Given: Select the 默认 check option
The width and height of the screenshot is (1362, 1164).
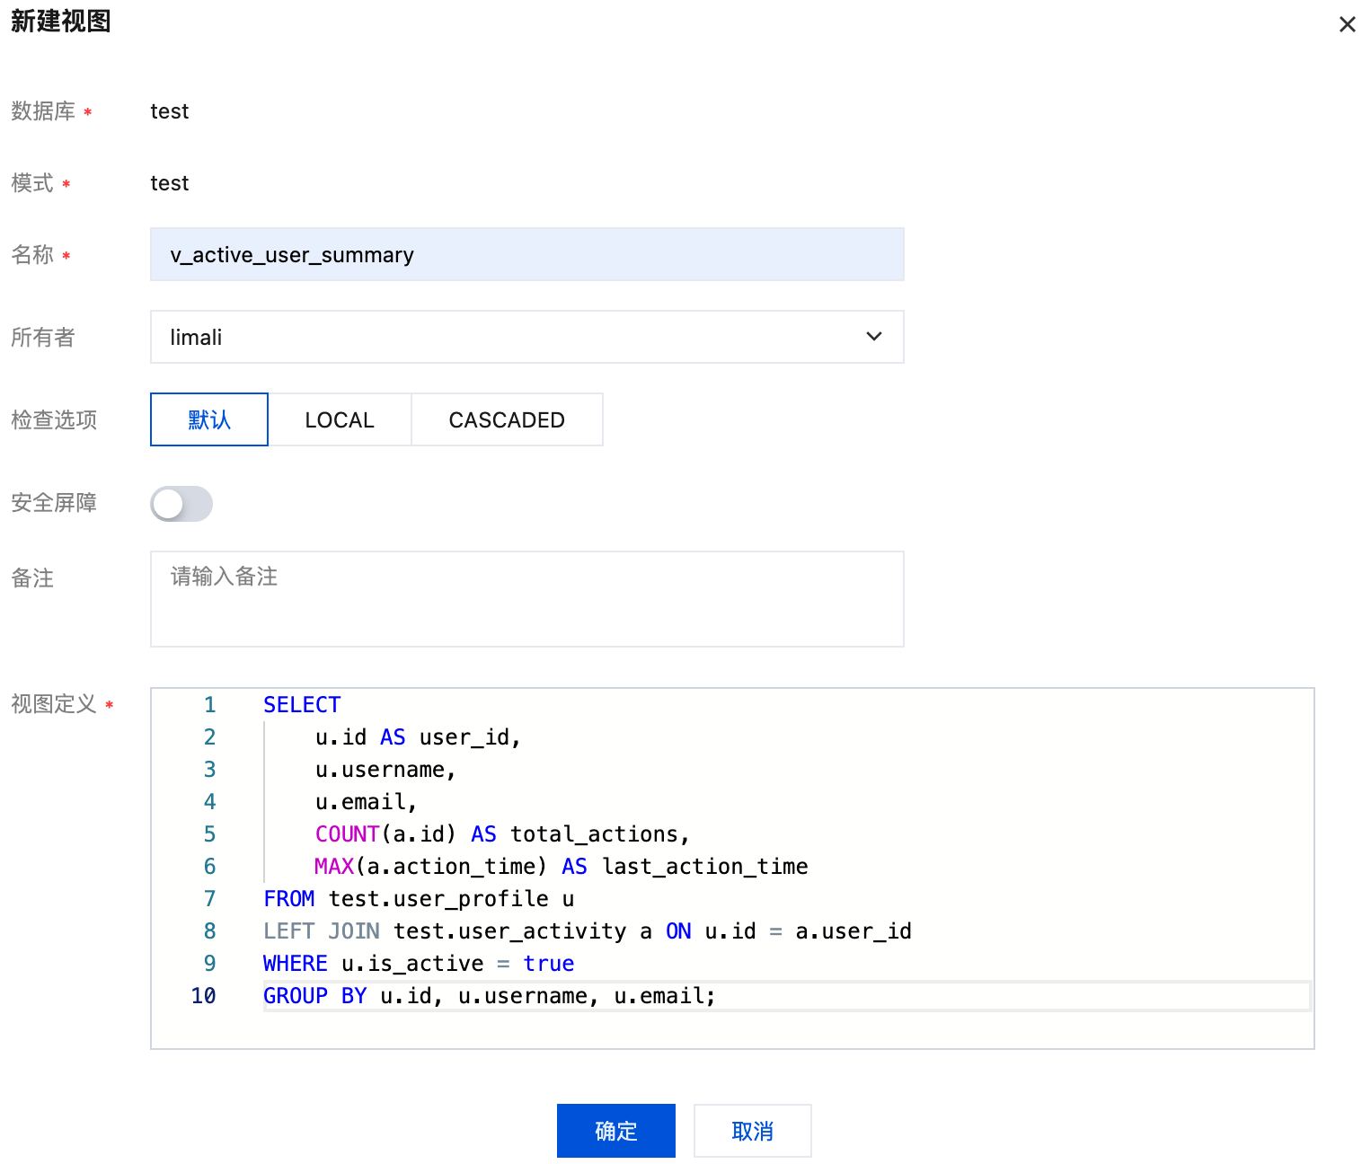Looking at the screenshot, I should click(x=209, y=419).
